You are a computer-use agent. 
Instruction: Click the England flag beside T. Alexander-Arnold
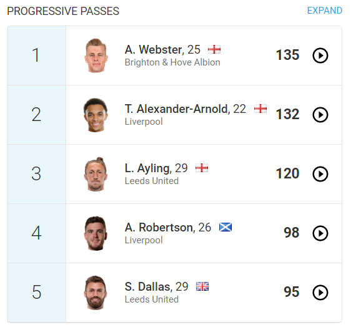click(x=260, y=109)
